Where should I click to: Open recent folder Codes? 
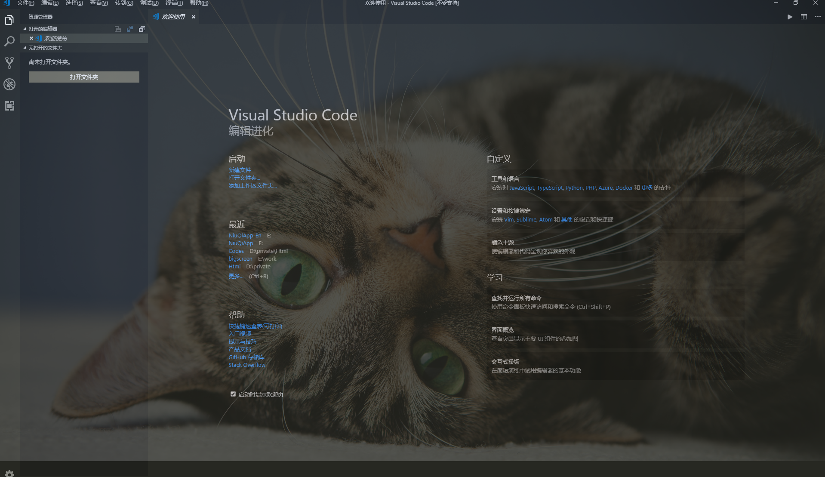236,251
